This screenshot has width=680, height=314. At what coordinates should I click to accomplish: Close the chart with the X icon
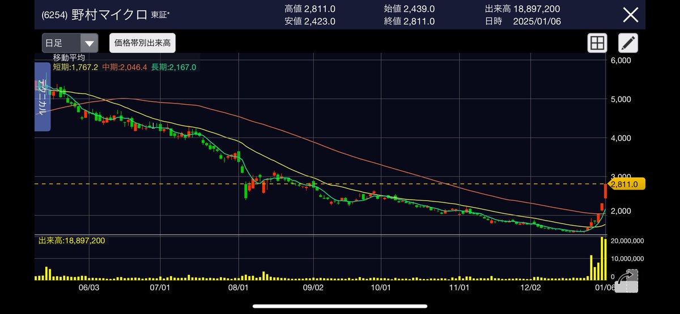631,15
